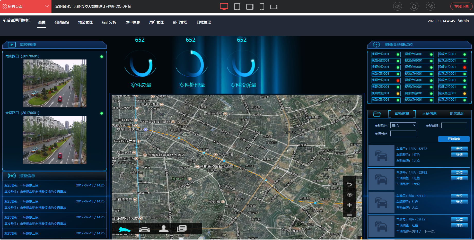The image size is (474, 240).
Task: Click the WeChat contact icon
Action: point(398,6)
